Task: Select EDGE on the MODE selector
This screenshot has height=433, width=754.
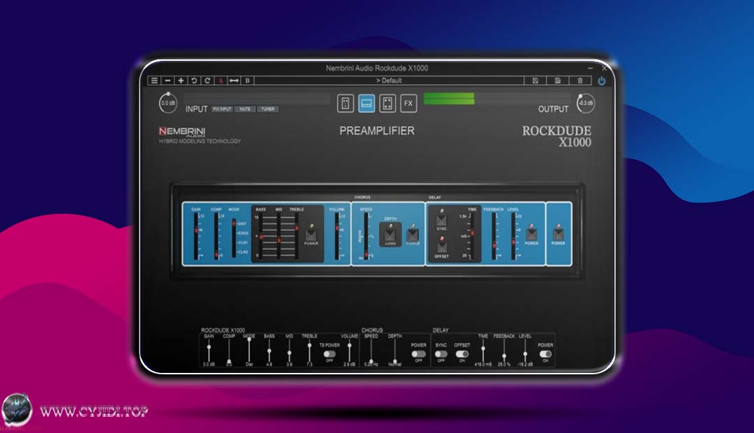Action: click(243, 233)
